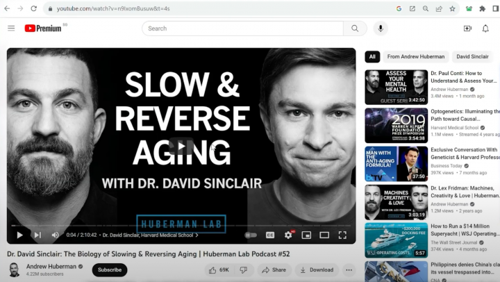This screenshot has height=282, width=500.
Task: Subscribe to Andrew Huberman channel
Action: [x=109, y=269]
